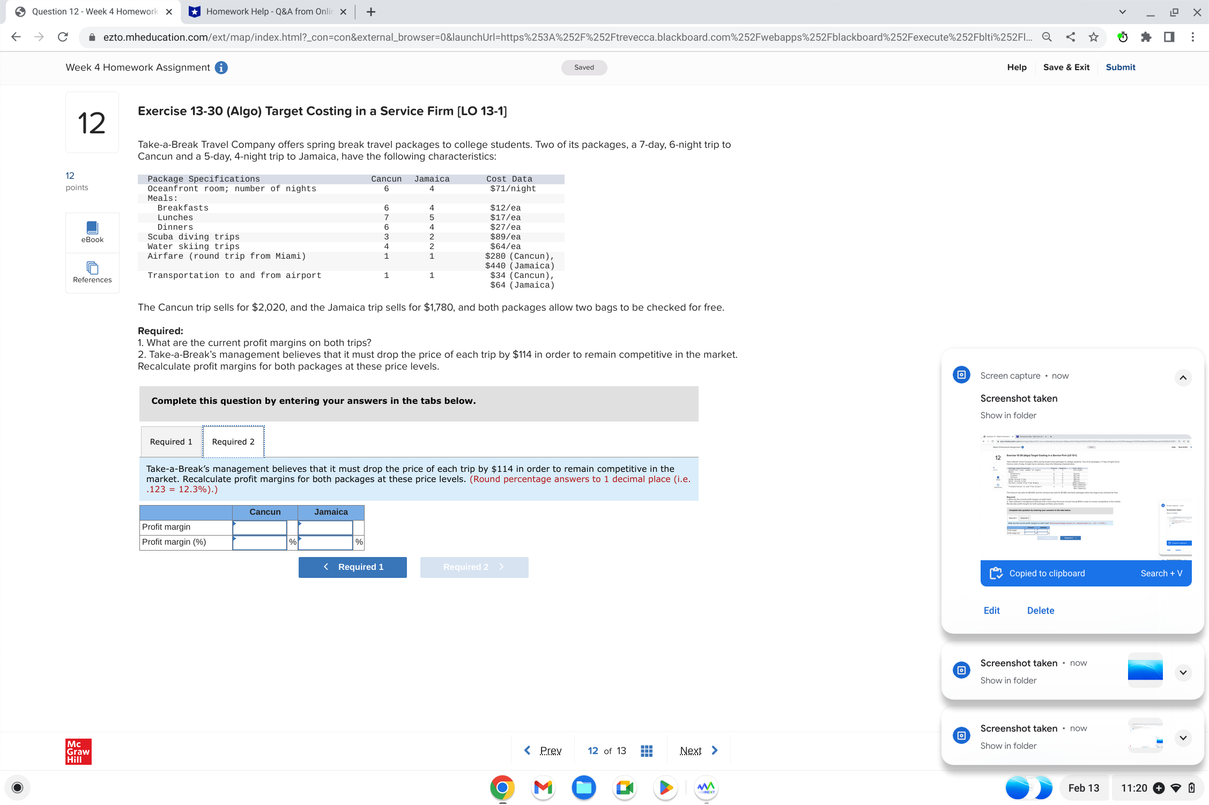Open Gmail from the shelf

(x=543, y=787)
